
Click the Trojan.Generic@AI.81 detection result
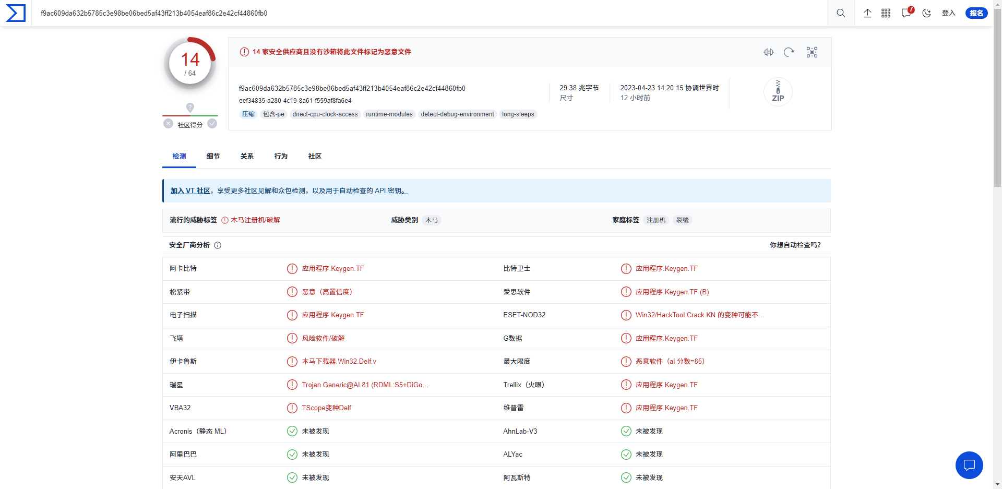[365, 385]
